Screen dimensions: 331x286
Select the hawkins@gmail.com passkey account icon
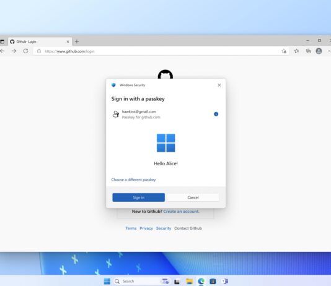pos(116,114)
